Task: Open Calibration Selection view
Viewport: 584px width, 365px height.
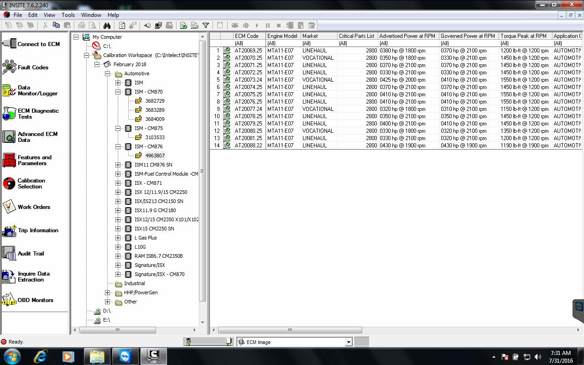Action: [10, 183]
